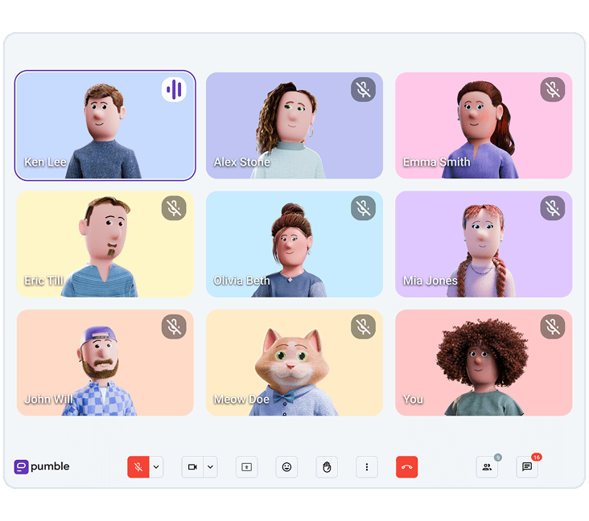The image size is (589, 521).
Task: Select Olivia Beth's video tile
Action: click(294, 244)
